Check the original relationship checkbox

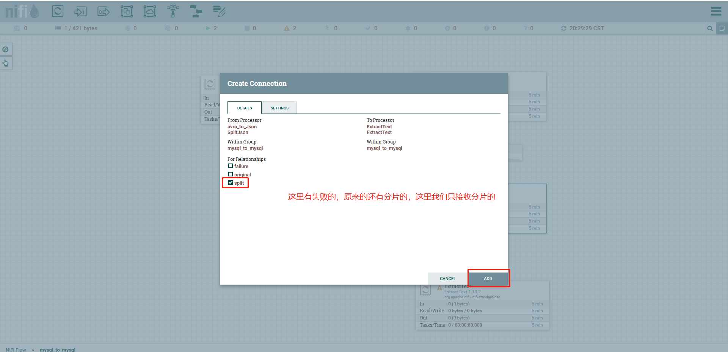click(x=231, y=174)
